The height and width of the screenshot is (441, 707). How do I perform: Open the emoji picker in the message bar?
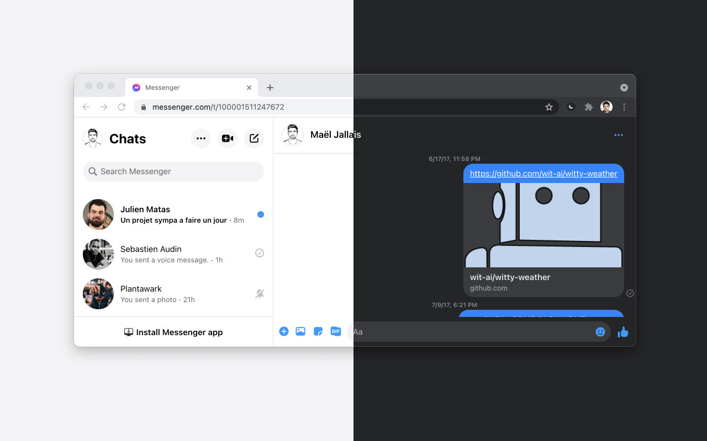[600, 332]
